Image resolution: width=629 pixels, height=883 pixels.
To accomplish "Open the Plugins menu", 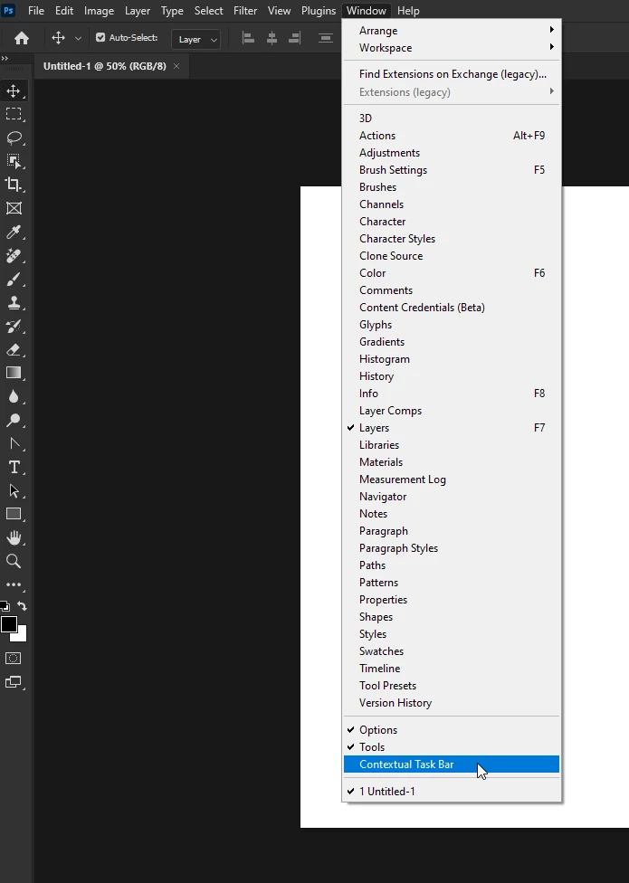I will click(x=319, y=11).
